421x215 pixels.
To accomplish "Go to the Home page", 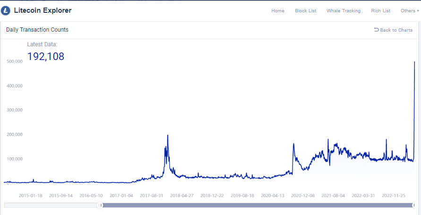I will (278, 11).
